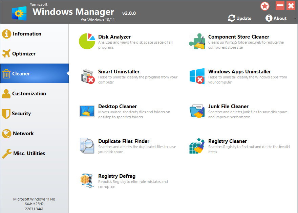Select the Cleaner section label
298x213 pixels.
(21, 74)
